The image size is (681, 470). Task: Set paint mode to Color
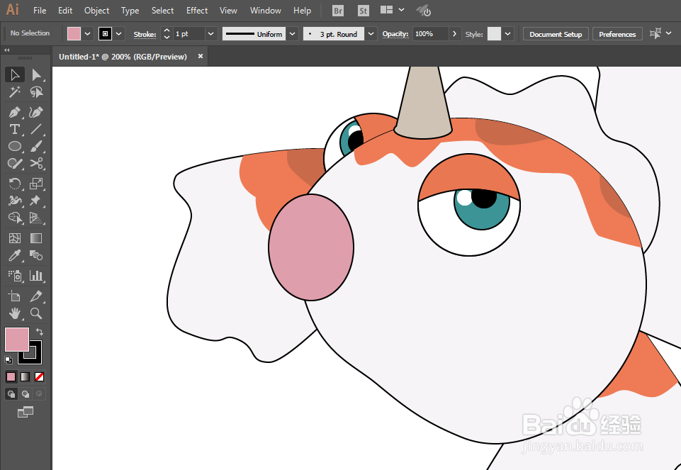(11, 376)
